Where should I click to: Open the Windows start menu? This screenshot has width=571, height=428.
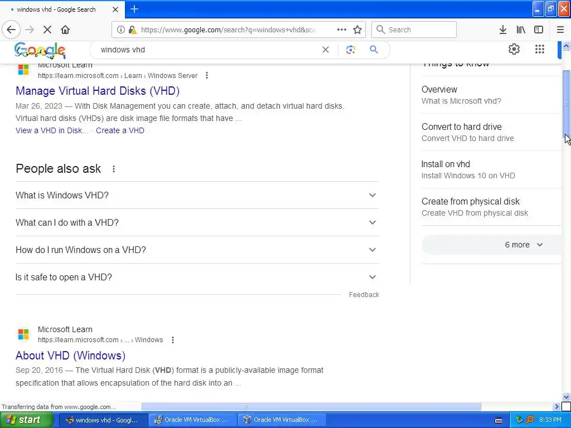[x=26, y=420]
